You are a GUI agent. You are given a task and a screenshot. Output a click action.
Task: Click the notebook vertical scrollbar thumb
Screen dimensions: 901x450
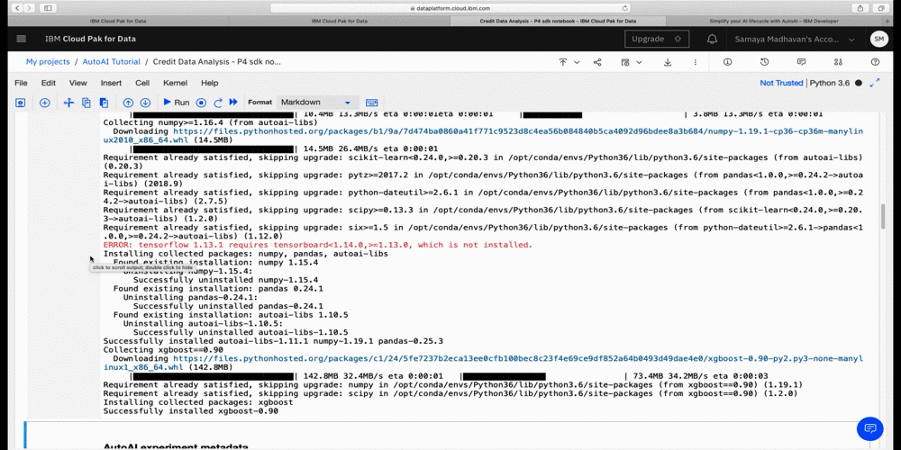(884, 216)
